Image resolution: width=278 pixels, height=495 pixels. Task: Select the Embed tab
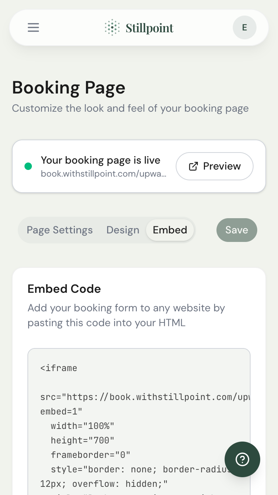pos(170,230)
